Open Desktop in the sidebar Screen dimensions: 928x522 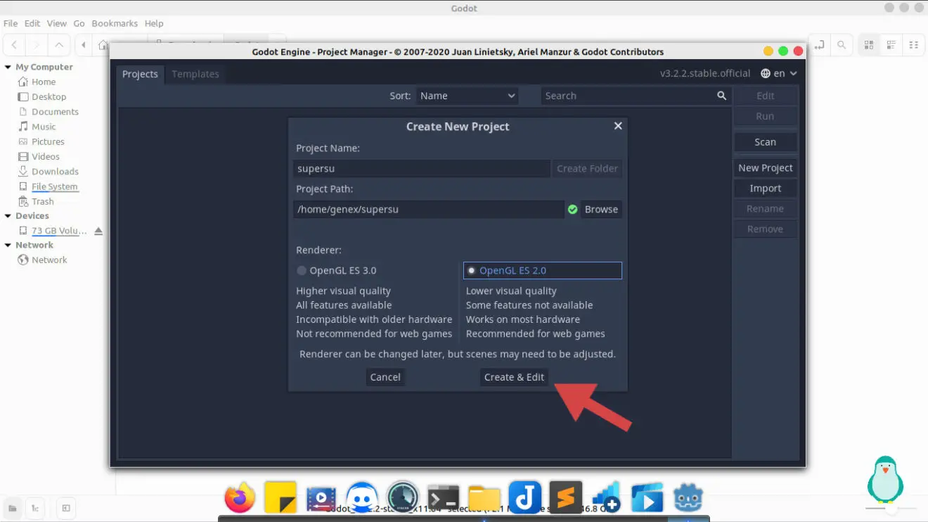click(49, 97)
